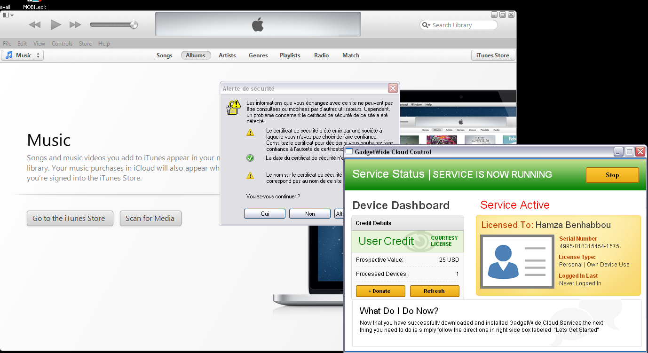Click the lock warning icon in alert
648x353 pixels.
coord(234,107)
